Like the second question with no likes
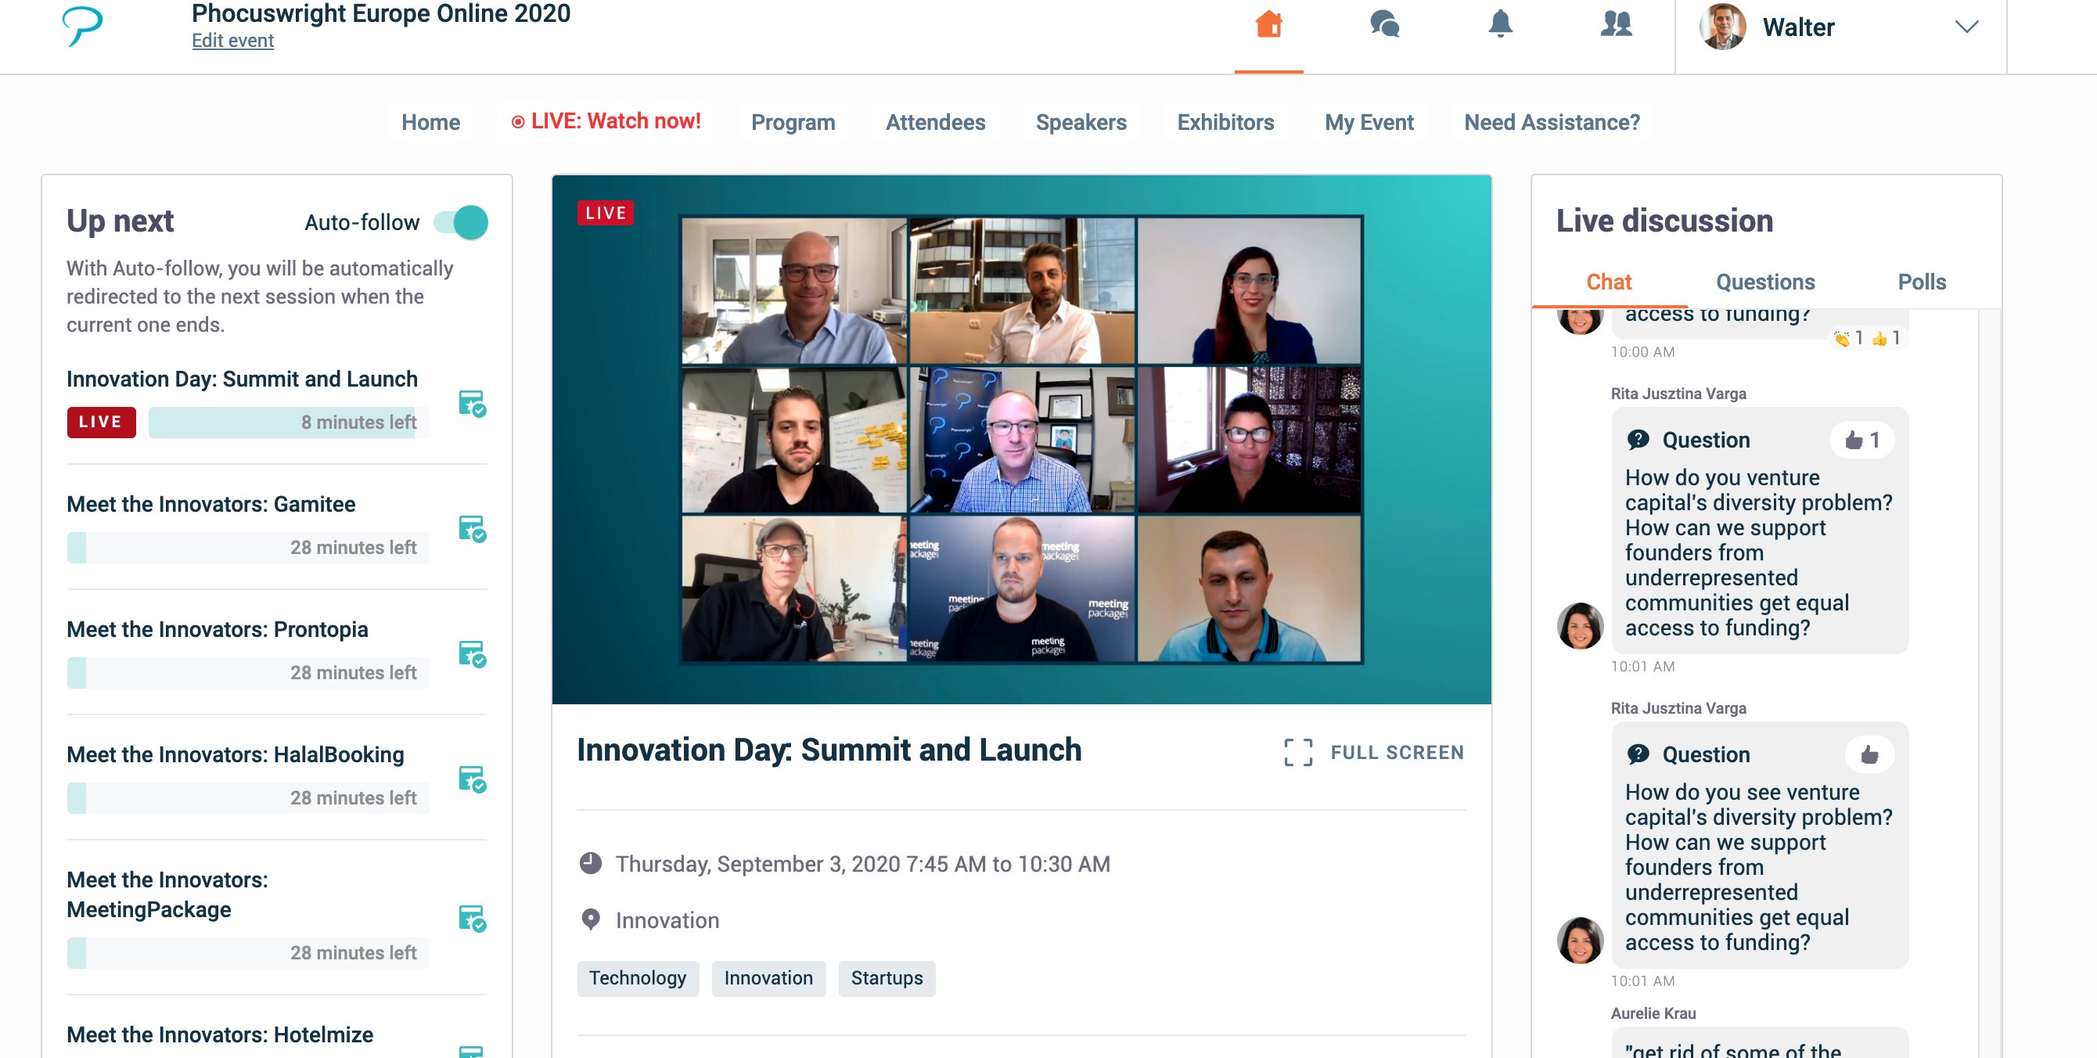Viewport: 2097px width, 1058px height. click(x=1869, y=755)
